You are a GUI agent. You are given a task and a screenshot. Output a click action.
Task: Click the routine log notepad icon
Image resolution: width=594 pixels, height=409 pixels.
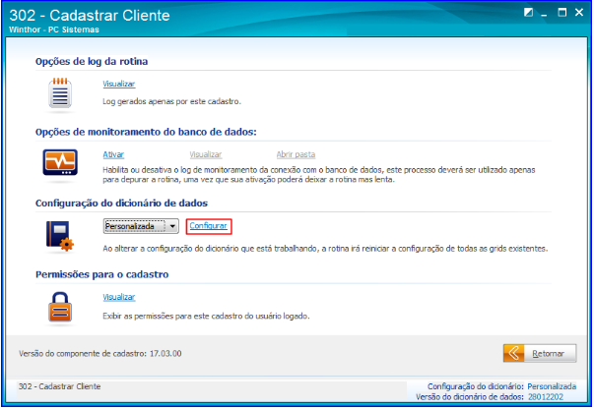click(60, 93)
